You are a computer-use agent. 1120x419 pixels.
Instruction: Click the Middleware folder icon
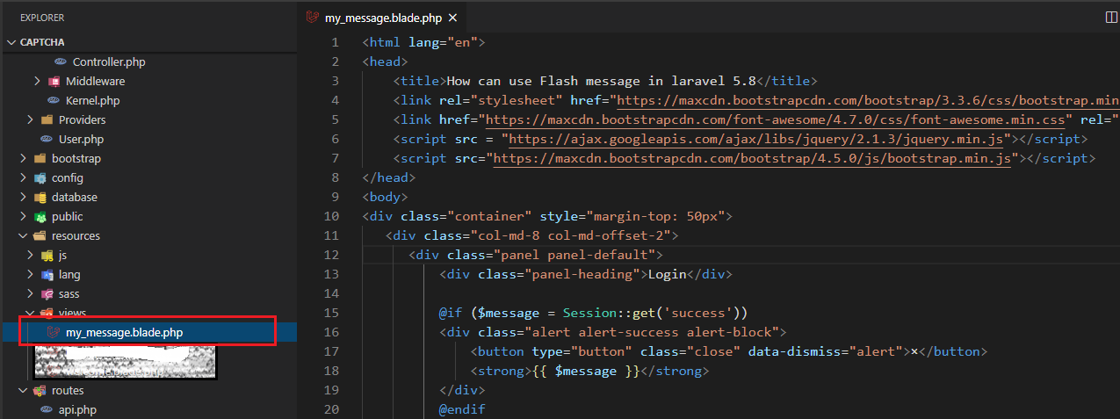[x=54, y=81]
